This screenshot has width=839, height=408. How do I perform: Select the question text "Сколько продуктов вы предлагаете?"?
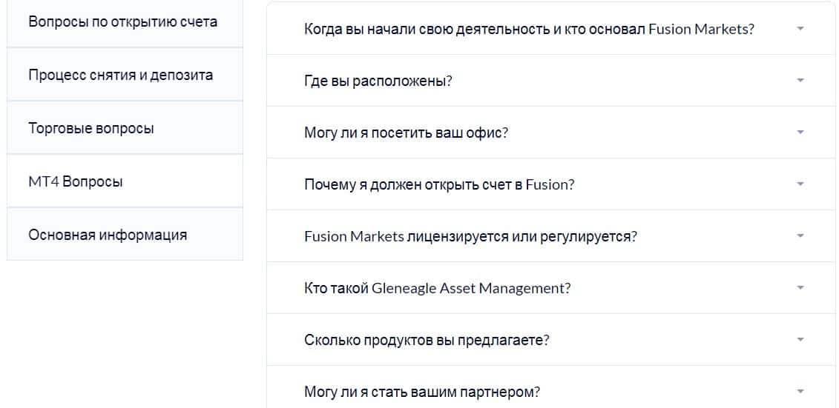(427, 340)
